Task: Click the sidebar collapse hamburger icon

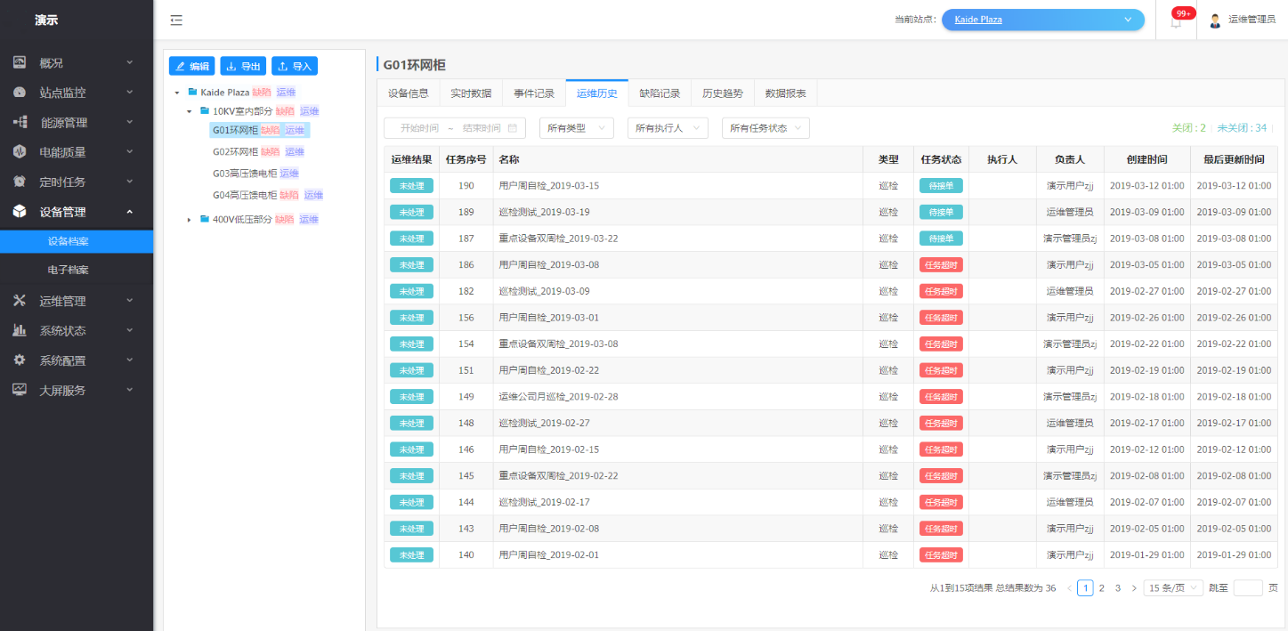Action: 176,20
